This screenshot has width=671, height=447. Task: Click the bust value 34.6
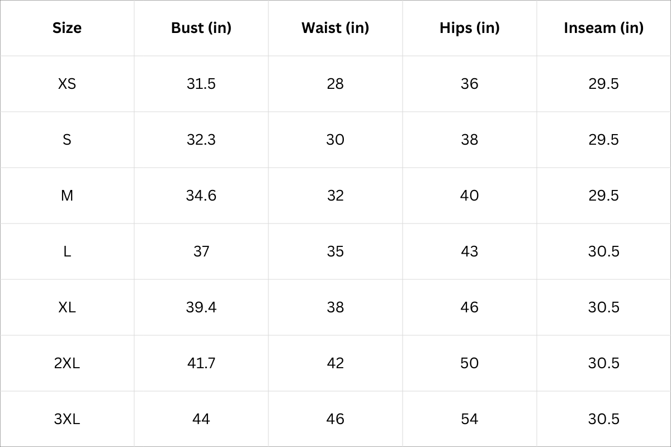click(201, 196)
